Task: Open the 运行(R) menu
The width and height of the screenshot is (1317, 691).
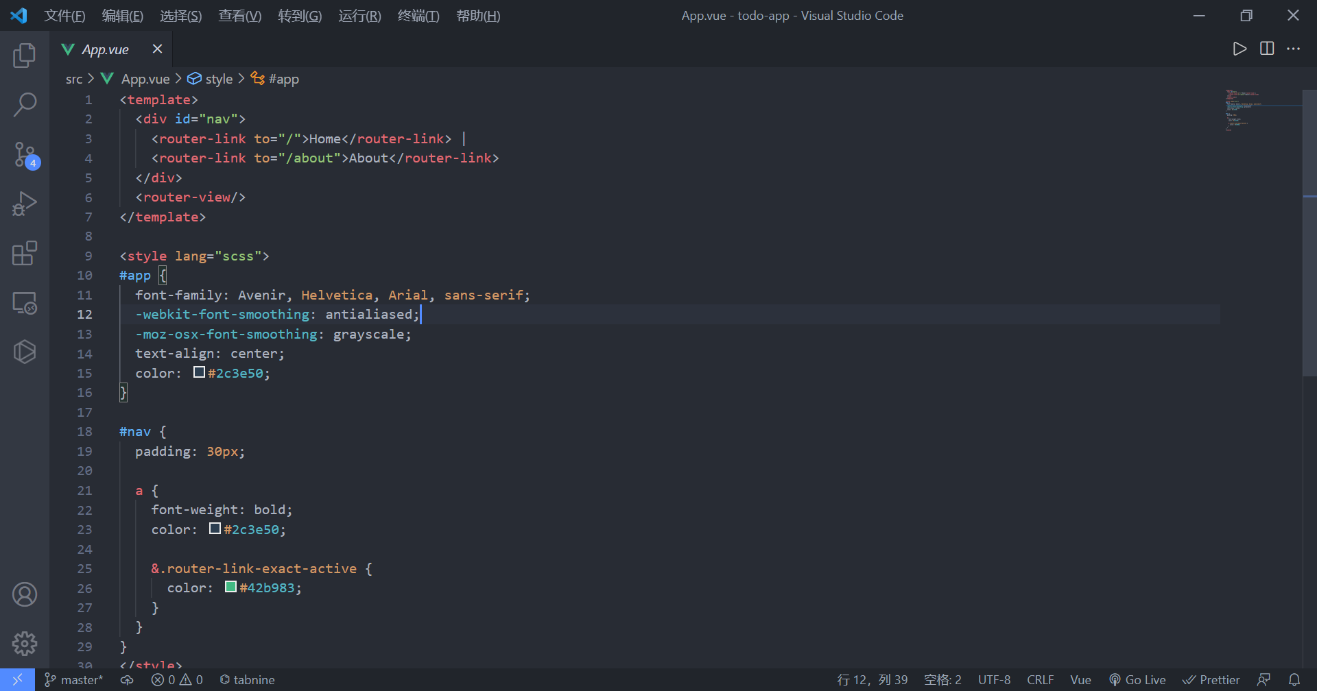Action: click(x=359, y=16)
